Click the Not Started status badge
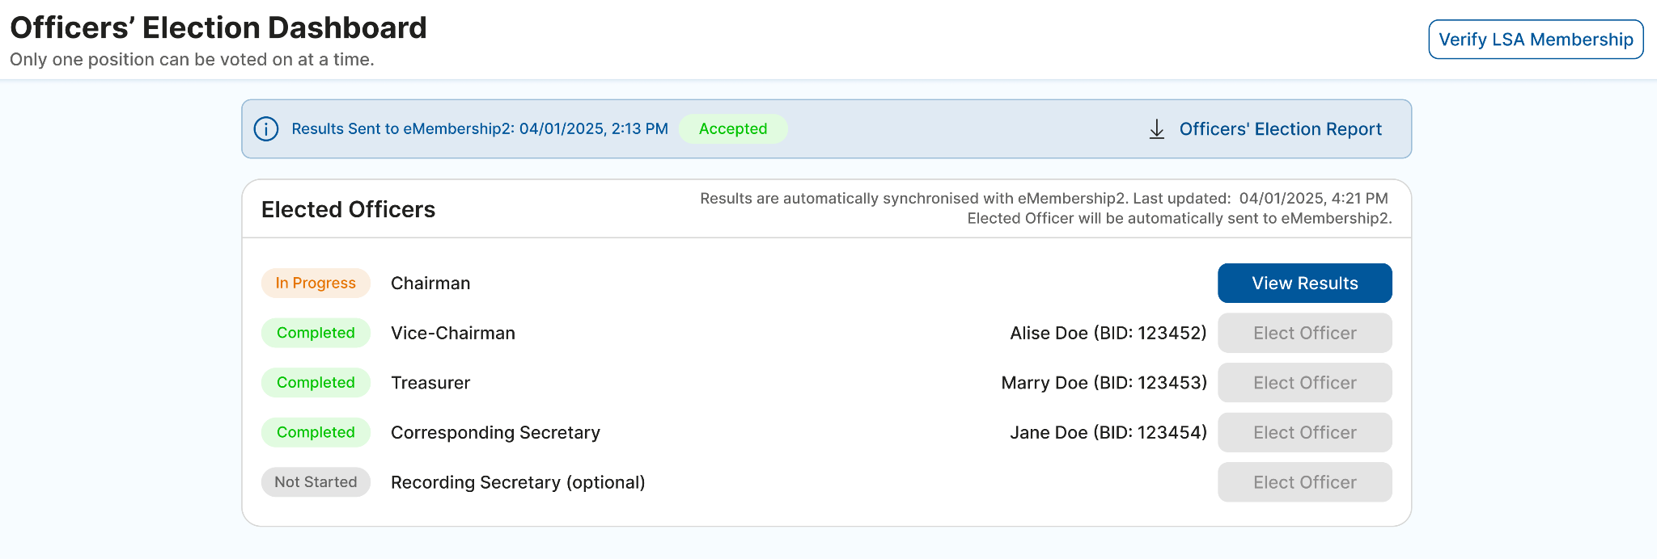1657x559 pixels. pos(316,482)
